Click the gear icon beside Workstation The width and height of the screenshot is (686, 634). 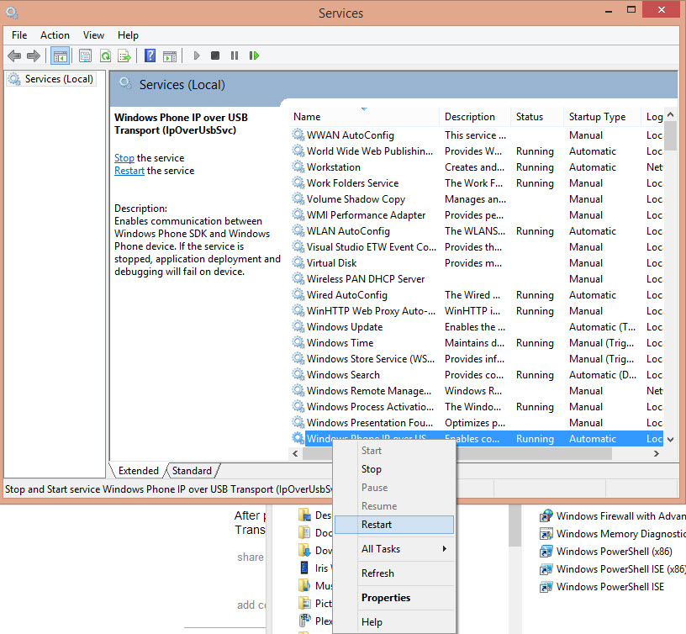298,166
